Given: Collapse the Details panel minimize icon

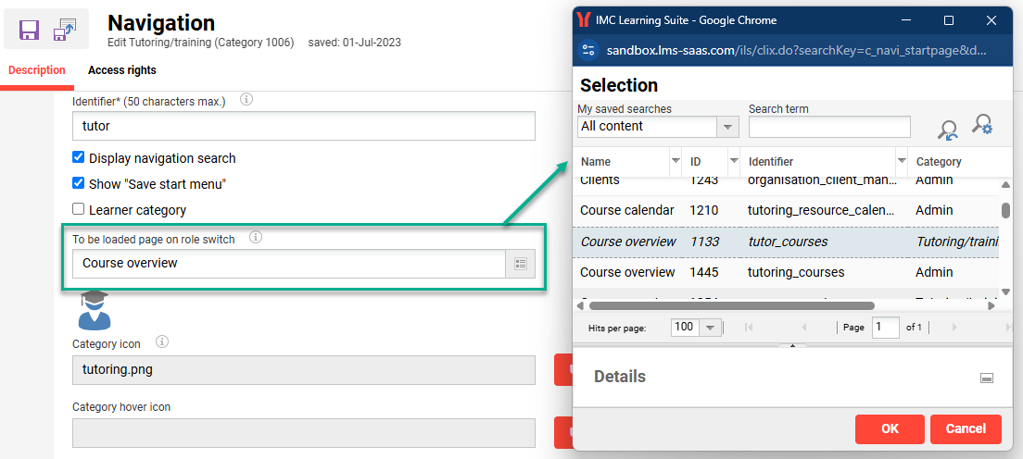Looking at the screenshot, I should [x=987, y=378].
